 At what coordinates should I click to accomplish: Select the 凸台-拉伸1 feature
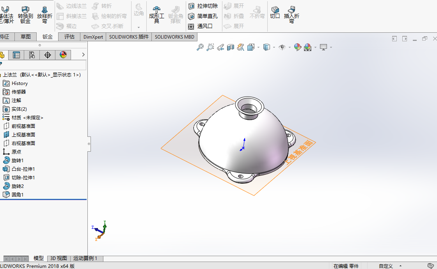pos(19,169)
